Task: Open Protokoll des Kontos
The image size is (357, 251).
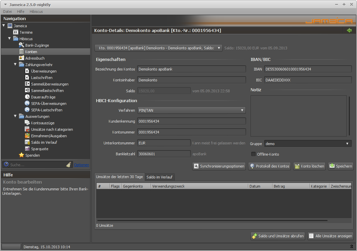Action: [x=269, y=166]
